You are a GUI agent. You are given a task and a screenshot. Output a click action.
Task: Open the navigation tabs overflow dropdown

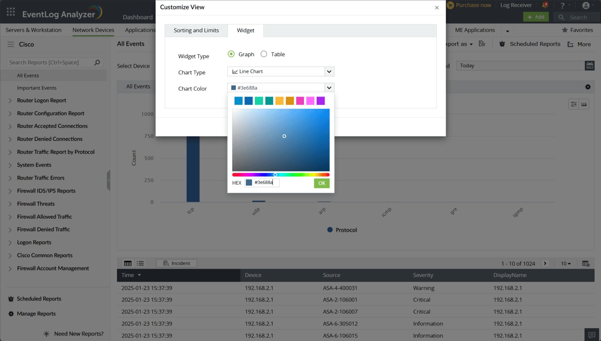point(507,31)
